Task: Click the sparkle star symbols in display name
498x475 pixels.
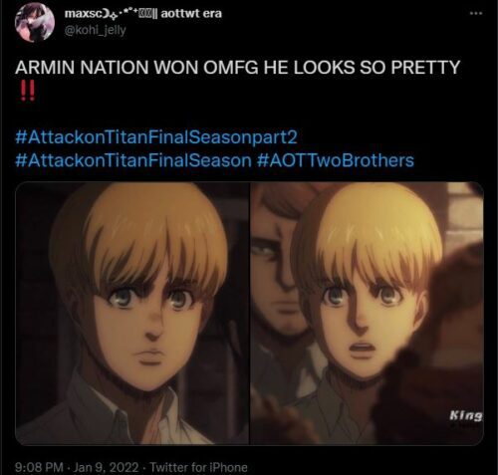Action: pyautogui.click(x=124, y=14)
